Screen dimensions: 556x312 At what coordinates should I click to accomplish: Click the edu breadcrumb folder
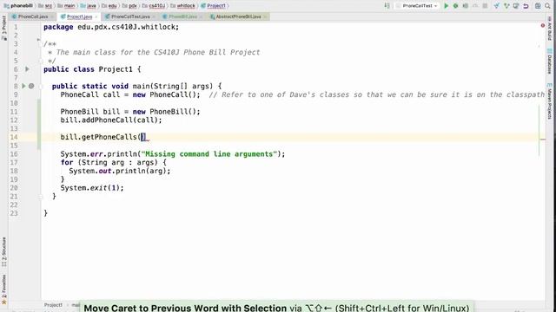109,6
